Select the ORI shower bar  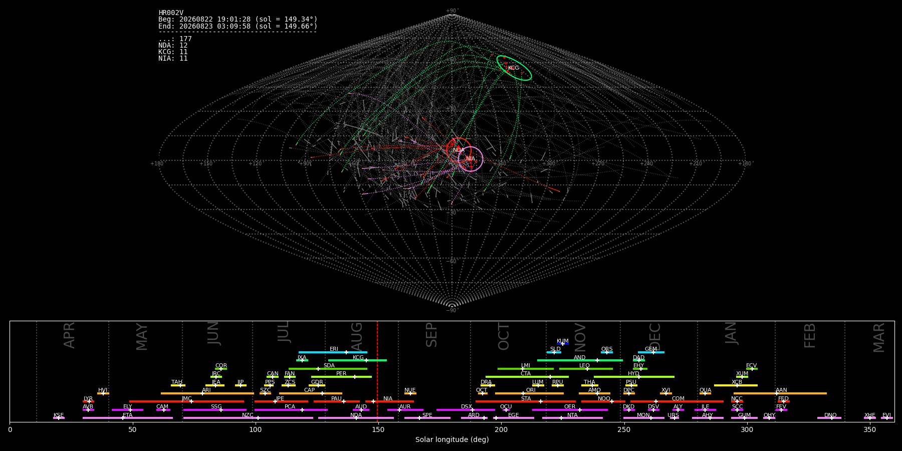pos(529,393)
